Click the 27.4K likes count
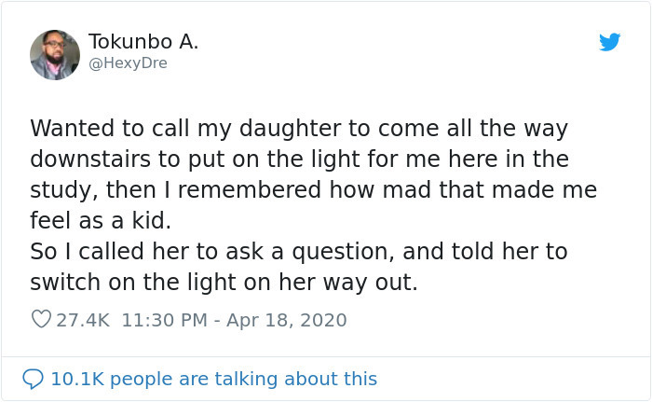The image size is (652, 402). (83, 320)
